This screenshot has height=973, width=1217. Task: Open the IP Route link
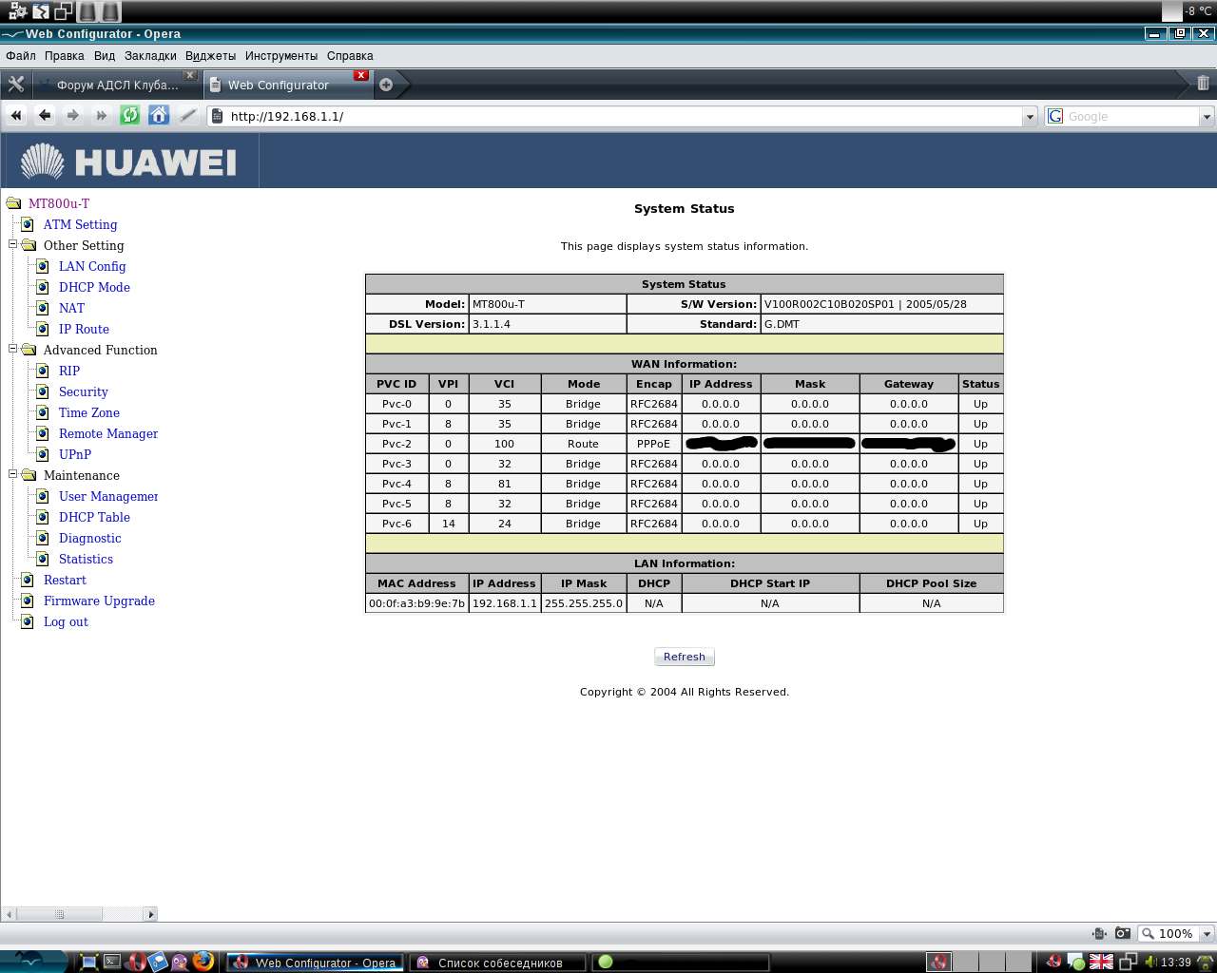(84, 329)
